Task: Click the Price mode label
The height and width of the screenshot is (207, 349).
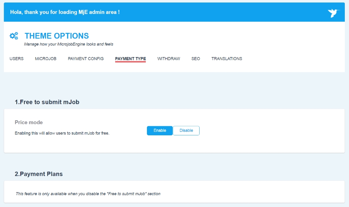Action: click(29, 122)
